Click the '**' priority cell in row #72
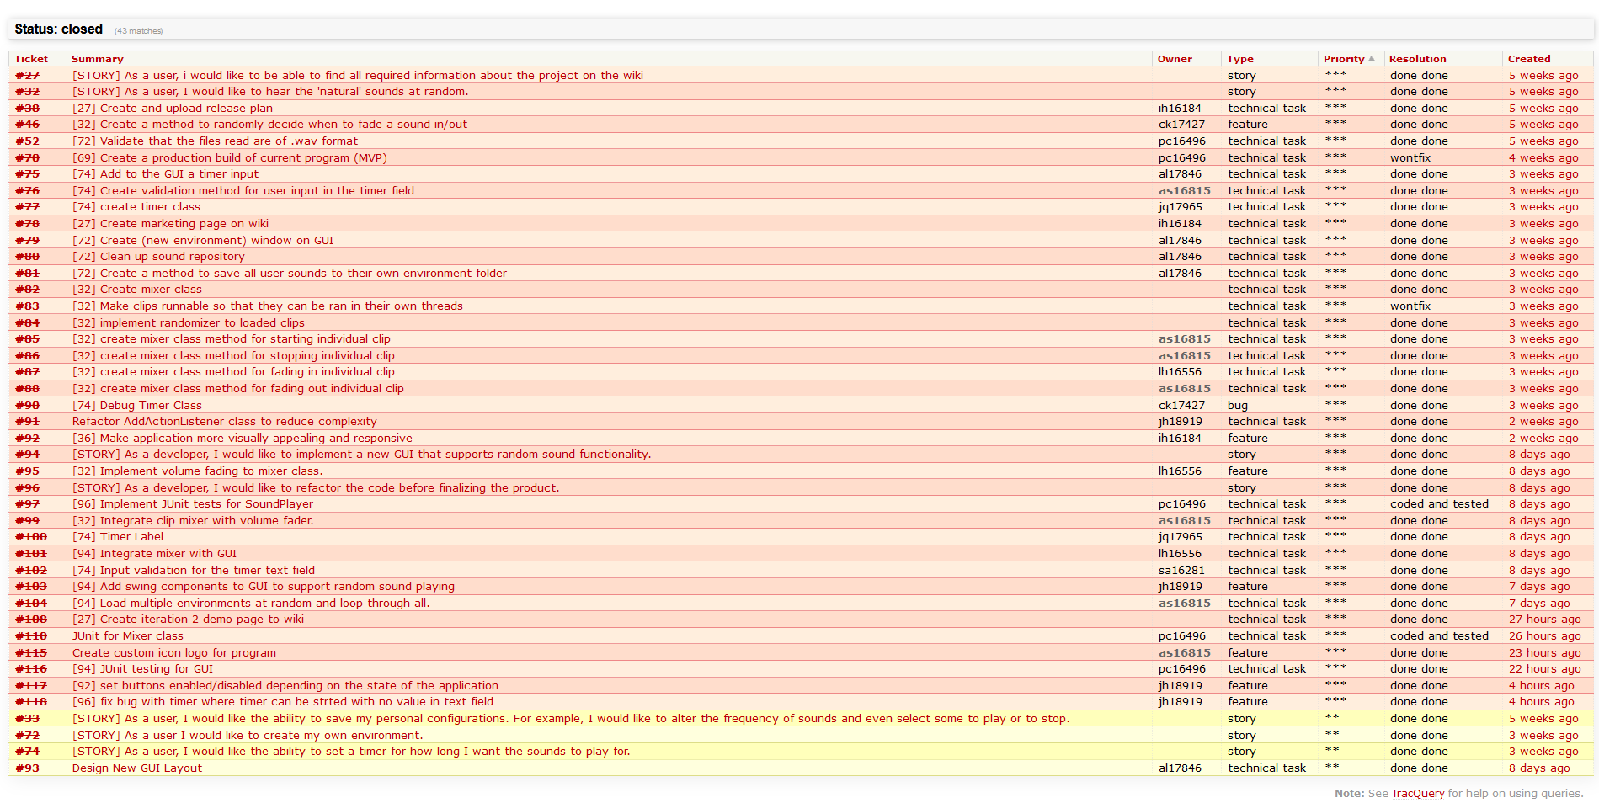The image size is (1599, 803). (1331, 735)
